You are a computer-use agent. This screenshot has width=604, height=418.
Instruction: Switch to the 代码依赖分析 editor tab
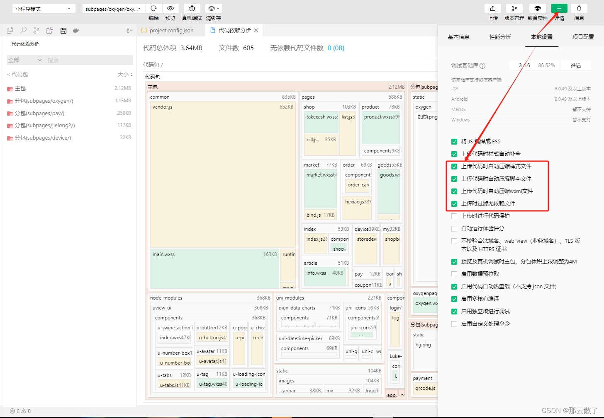pyautogui.click(x=234, y=30)
